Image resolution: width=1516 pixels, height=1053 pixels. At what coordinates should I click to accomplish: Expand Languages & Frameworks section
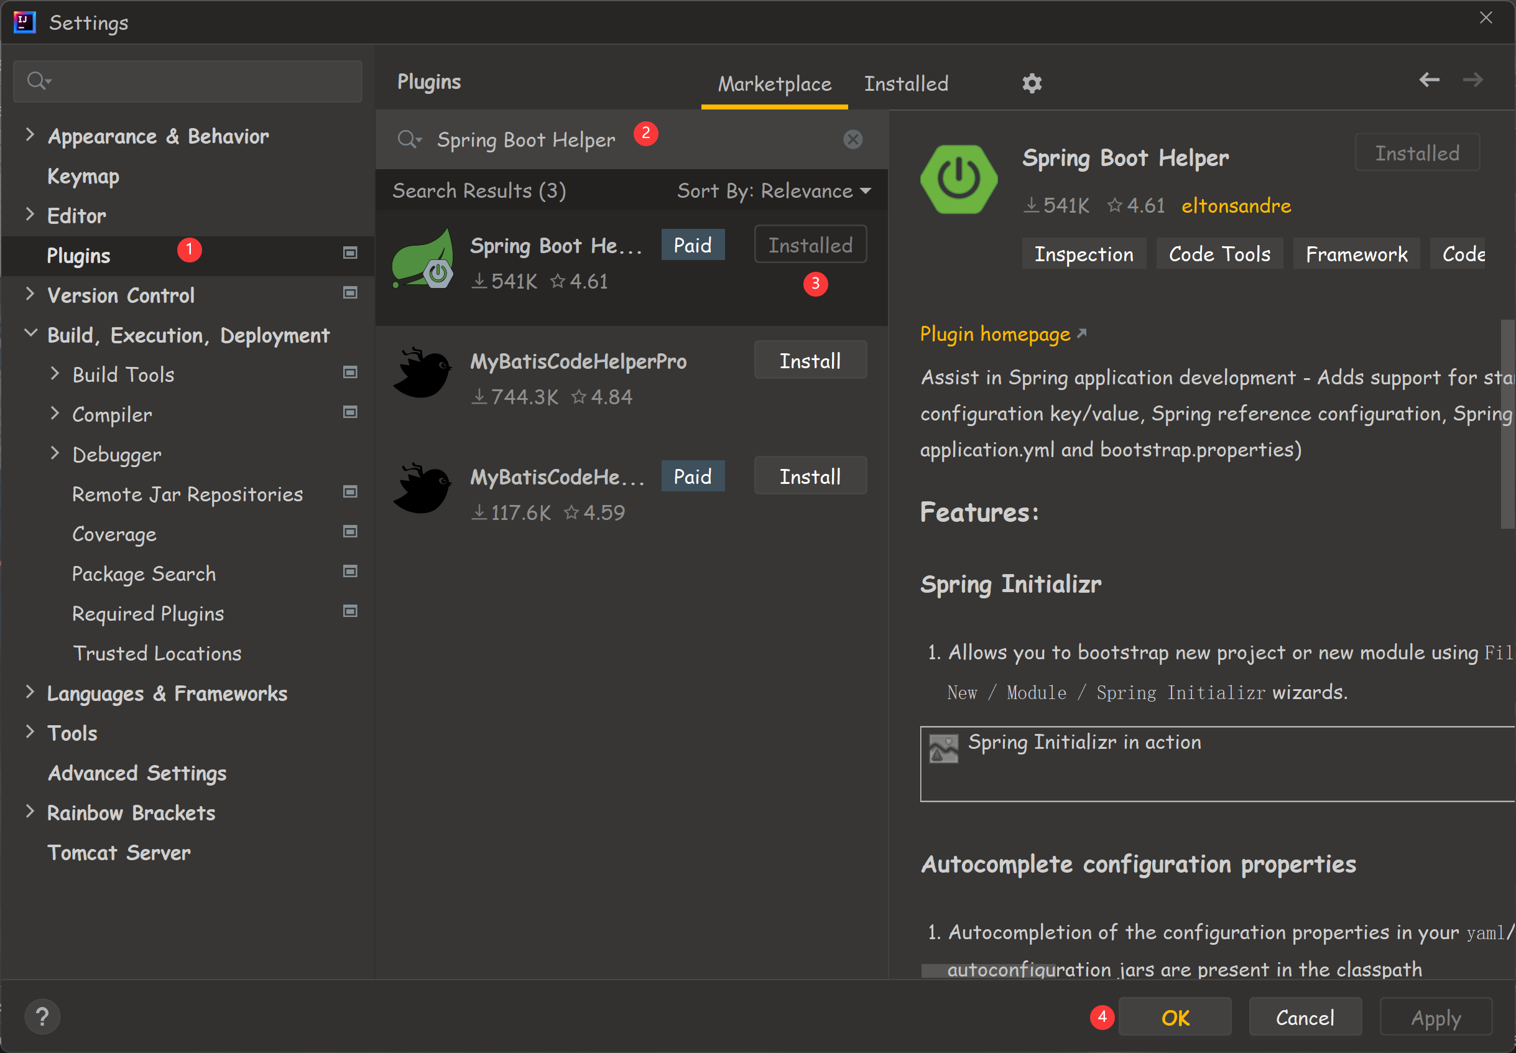click(x=30, y=692)
